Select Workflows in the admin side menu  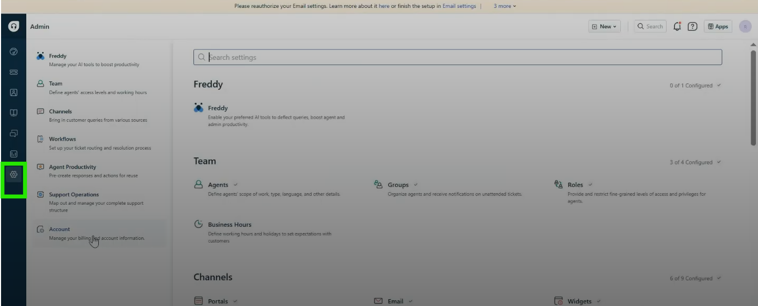63,139
